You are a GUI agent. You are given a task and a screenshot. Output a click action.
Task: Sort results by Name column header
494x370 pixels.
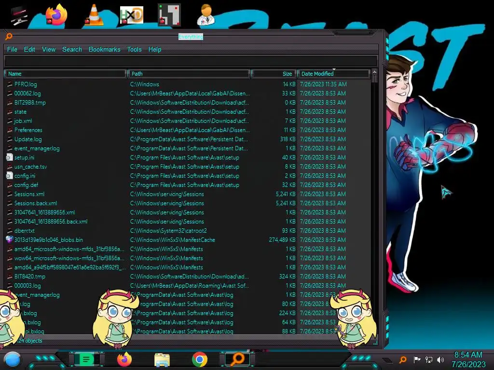point(65,74)
